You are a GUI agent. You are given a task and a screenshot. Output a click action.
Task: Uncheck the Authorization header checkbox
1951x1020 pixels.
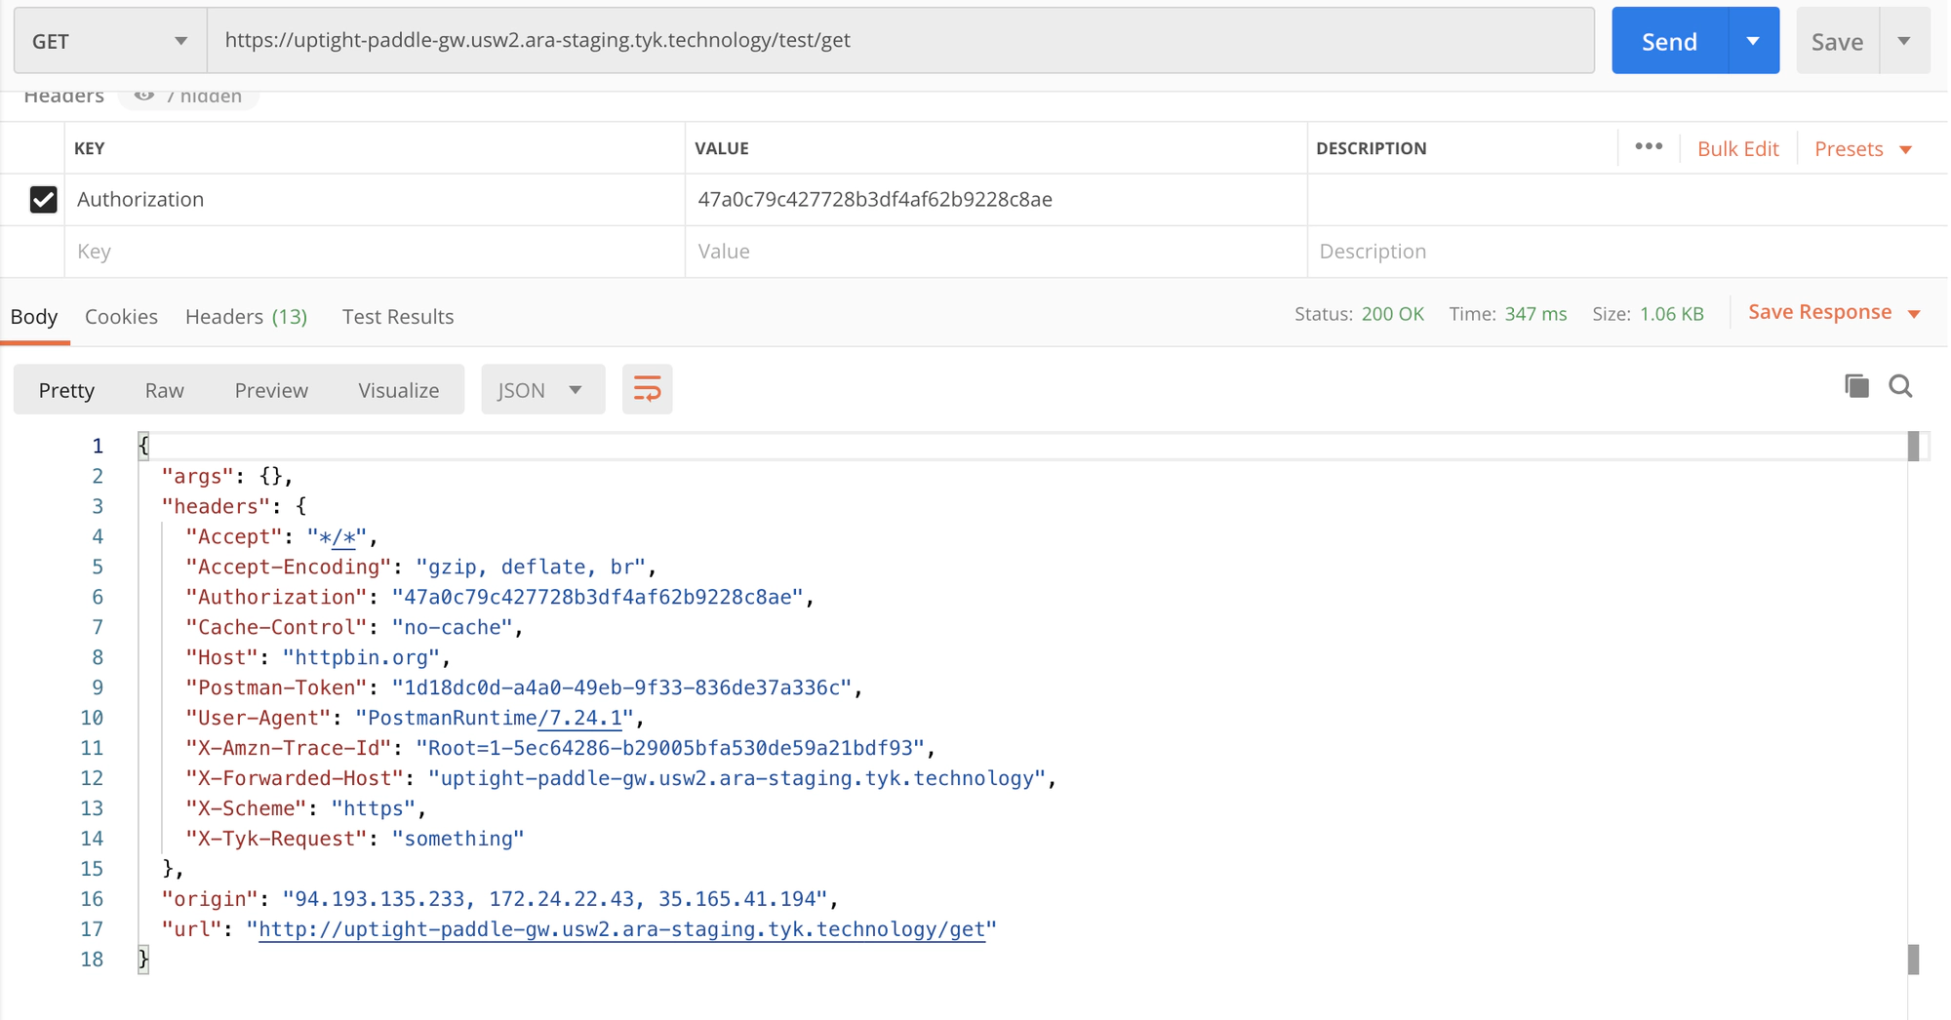(x=43, y=200)
